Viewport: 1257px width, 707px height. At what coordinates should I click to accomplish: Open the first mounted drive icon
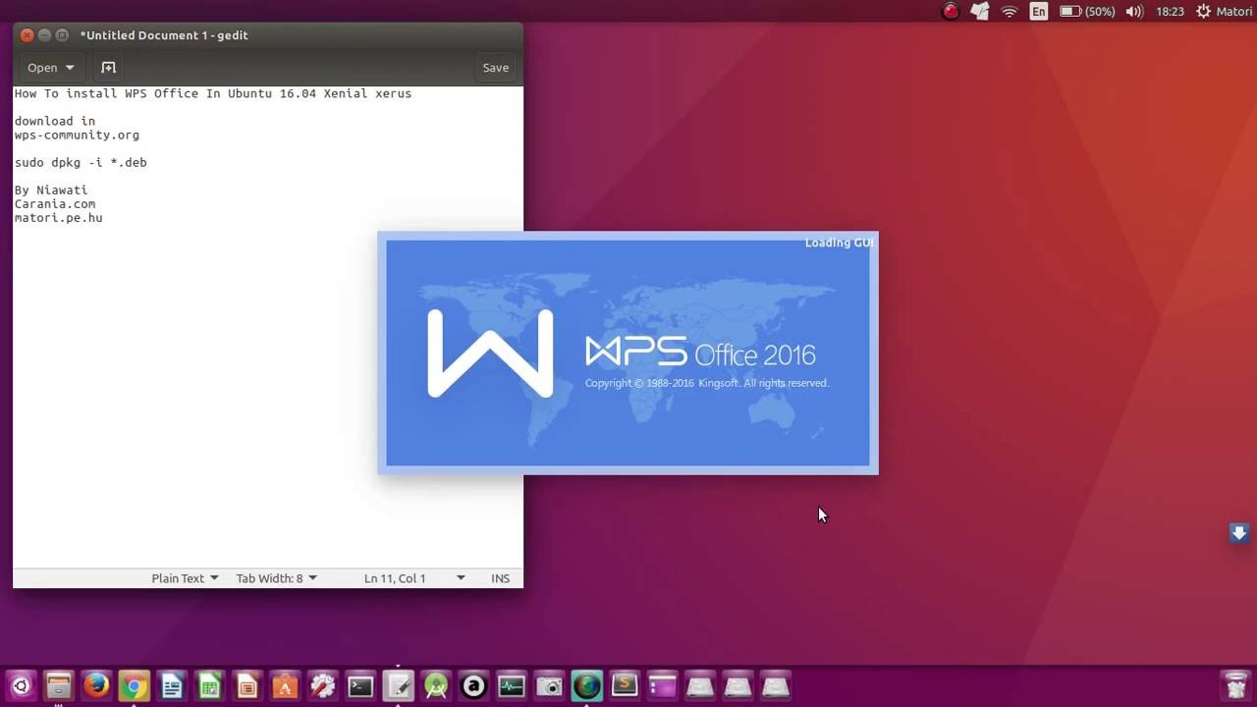pos(700,685)
